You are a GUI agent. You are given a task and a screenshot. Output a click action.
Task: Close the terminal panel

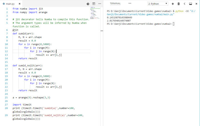(x=196, y=4)
